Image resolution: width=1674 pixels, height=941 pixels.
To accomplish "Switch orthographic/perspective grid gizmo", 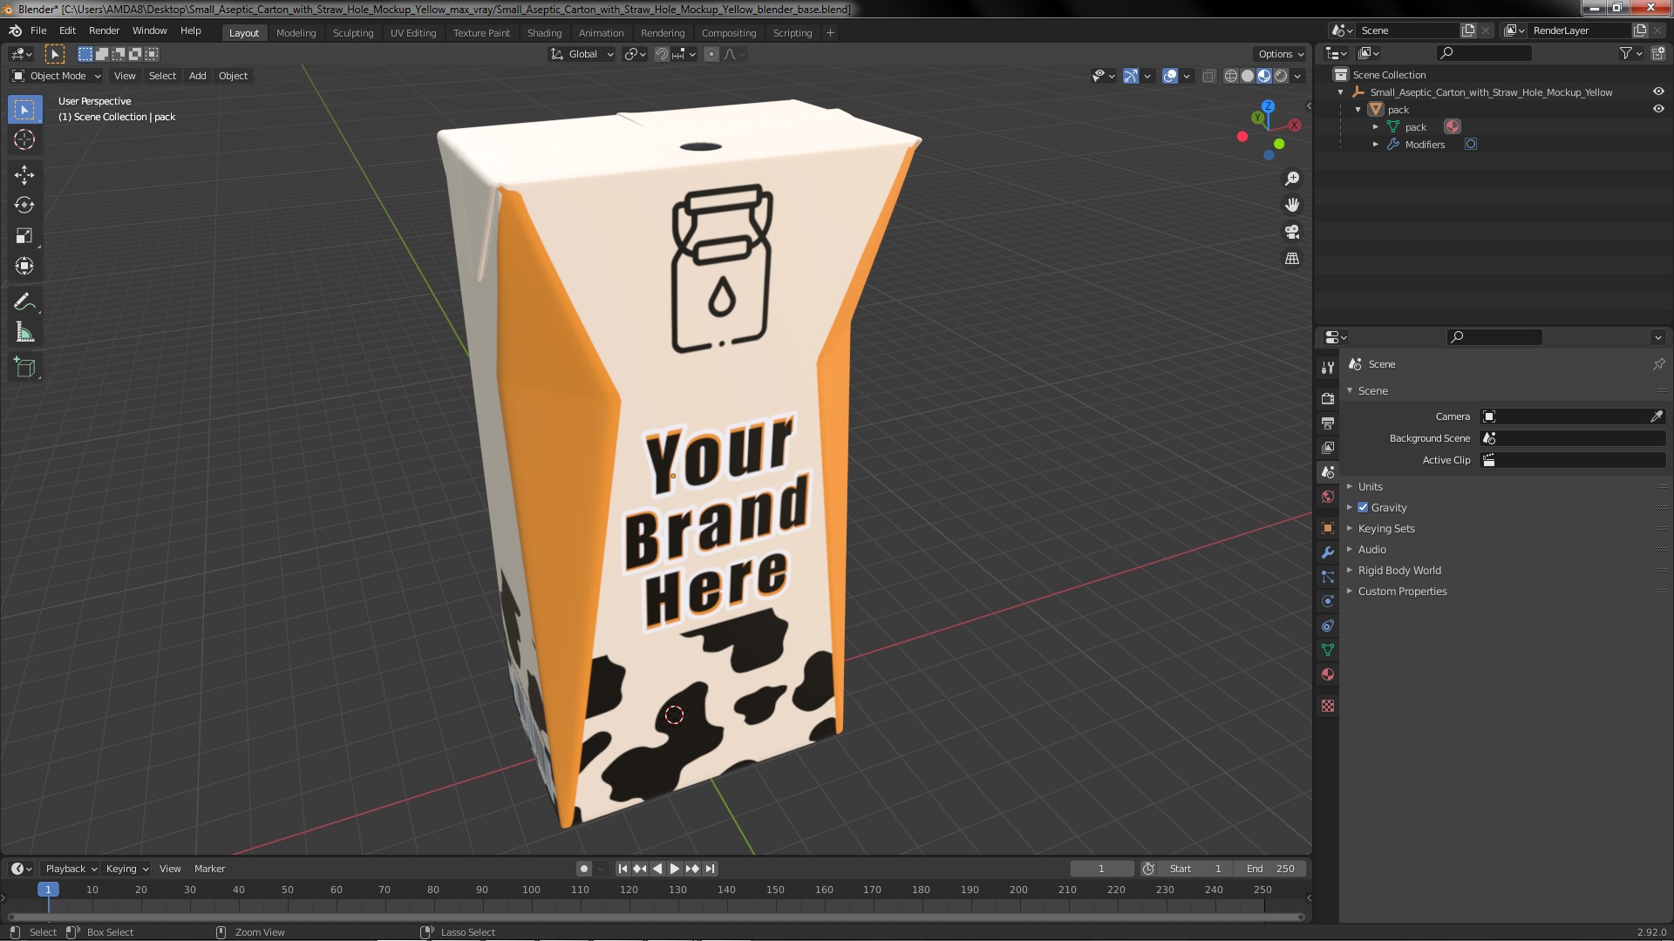I will (x=1292, y=259).
